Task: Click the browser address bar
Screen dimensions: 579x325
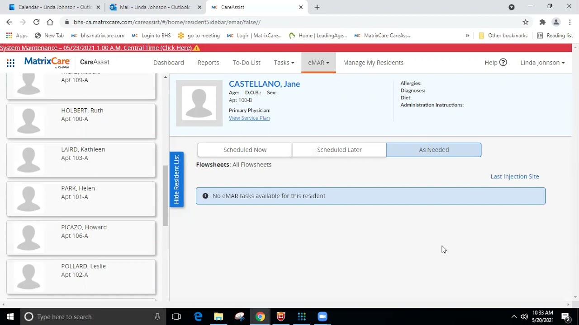Action: 289,22
